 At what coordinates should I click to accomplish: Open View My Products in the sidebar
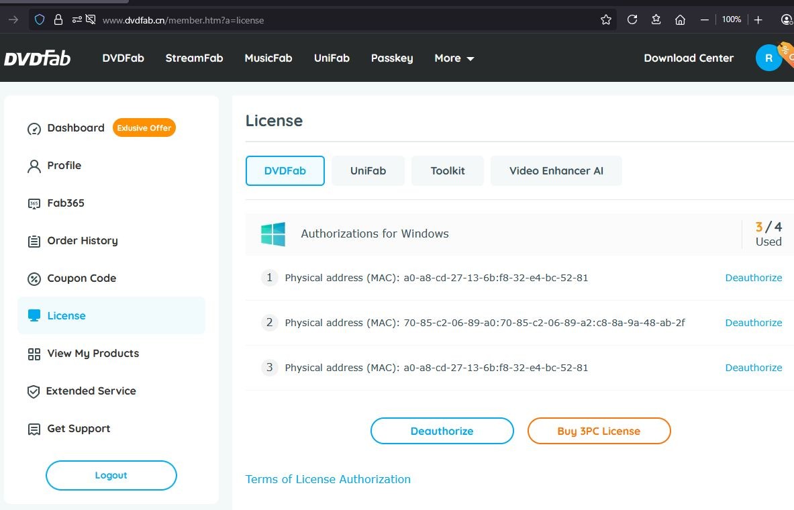coord(93,353)
